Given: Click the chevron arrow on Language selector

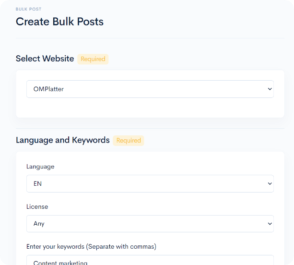Looking at the screenshot, I should pyautogui.click(x=269, y=183).
